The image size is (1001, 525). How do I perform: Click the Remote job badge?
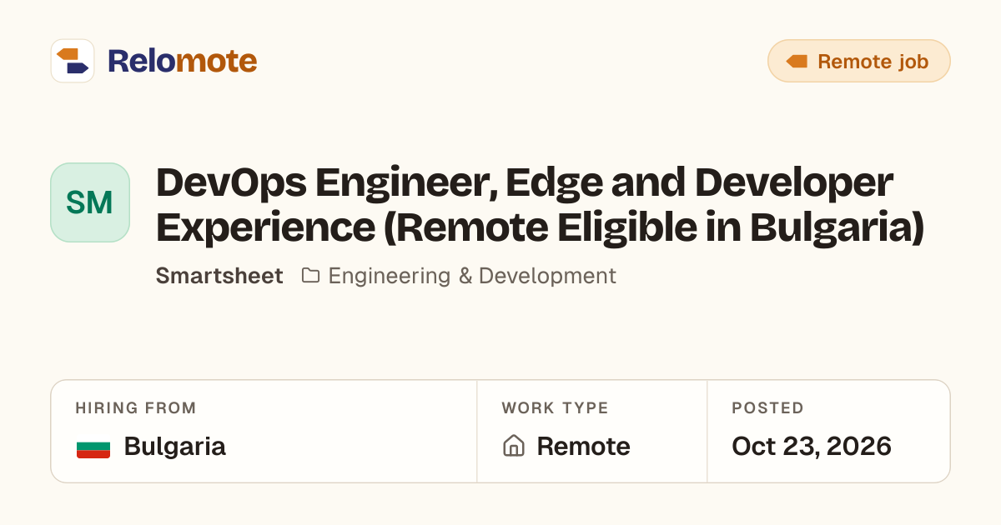(858, 61)
